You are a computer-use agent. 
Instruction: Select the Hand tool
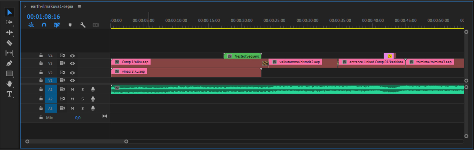click(x=10, y=84)
